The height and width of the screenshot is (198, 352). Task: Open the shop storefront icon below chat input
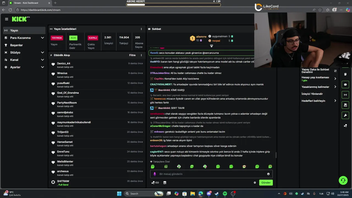tap(165, 183)
